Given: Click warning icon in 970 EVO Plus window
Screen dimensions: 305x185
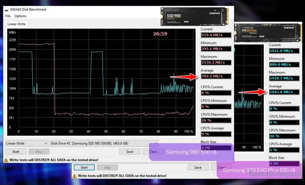Looking at the screenshot, I should point(75,176).
